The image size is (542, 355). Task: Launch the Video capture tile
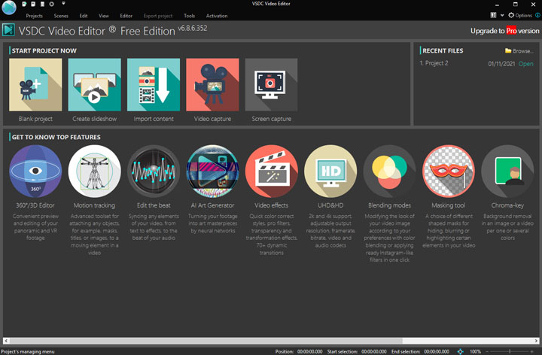tap(212, 84)
